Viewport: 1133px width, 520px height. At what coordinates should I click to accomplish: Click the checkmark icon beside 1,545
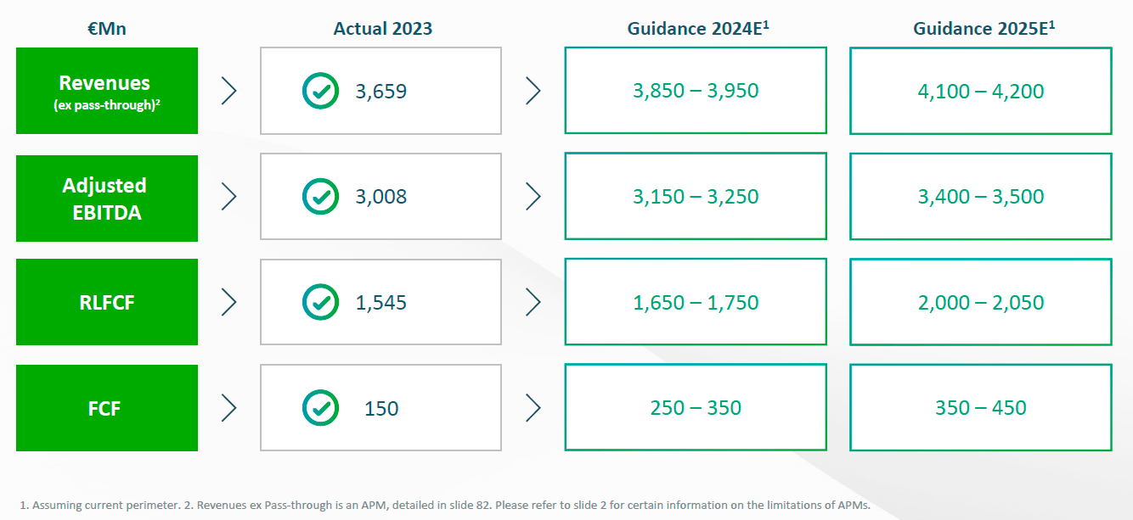320,302
